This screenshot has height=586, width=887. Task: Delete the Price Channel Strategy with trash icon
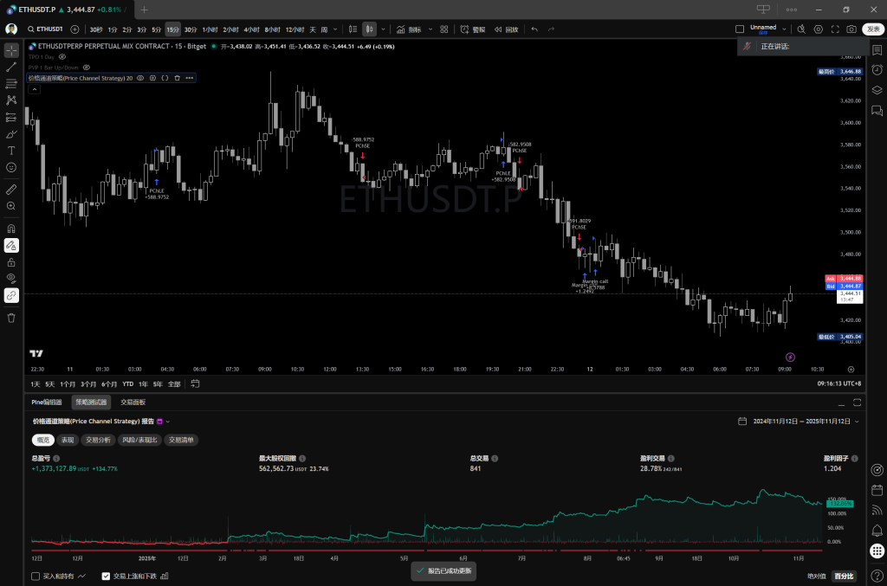pos(177,78)
